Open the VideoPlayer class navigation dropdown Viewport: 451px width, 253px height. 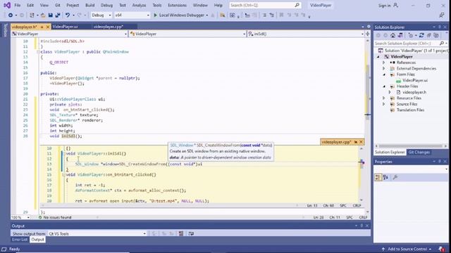click(187, 34)
